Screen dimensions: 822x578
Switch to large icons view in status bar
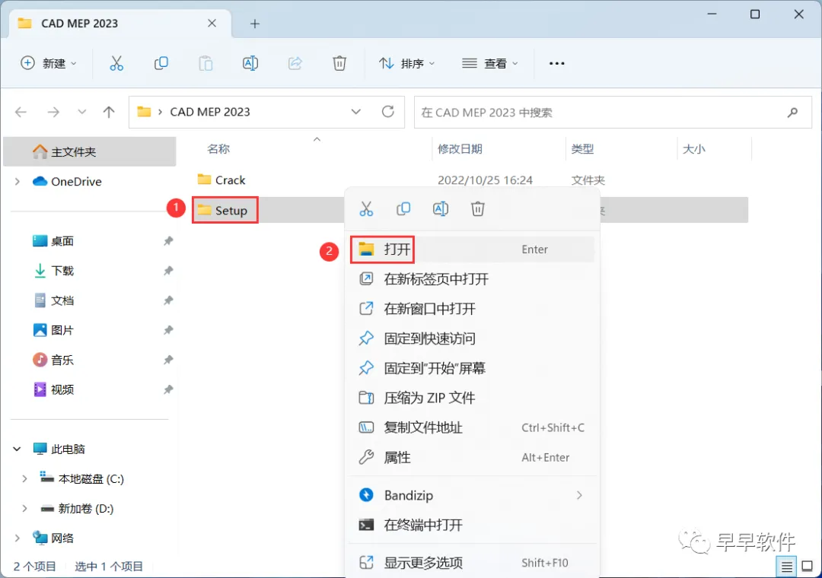click(x=808, y=567)
